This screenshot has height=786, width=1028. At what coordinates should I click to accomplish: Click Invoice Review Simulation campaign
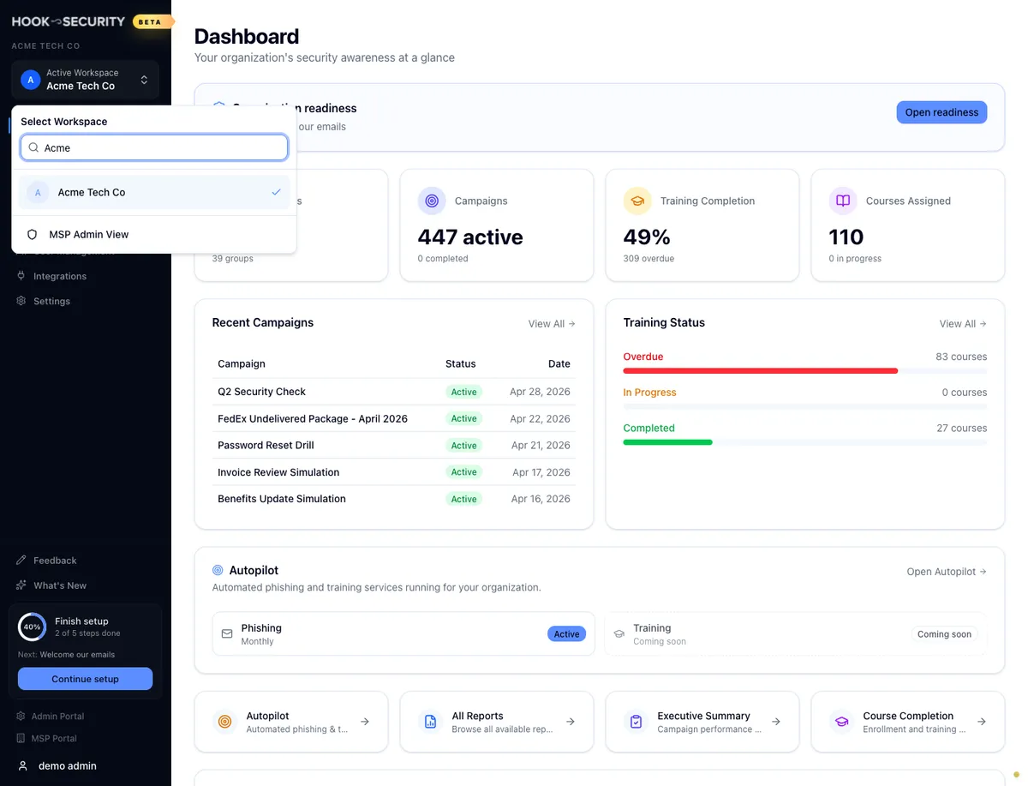278,472
